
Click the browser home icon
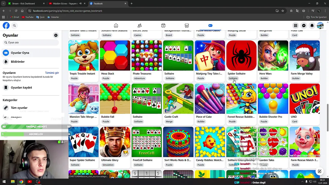22,11
